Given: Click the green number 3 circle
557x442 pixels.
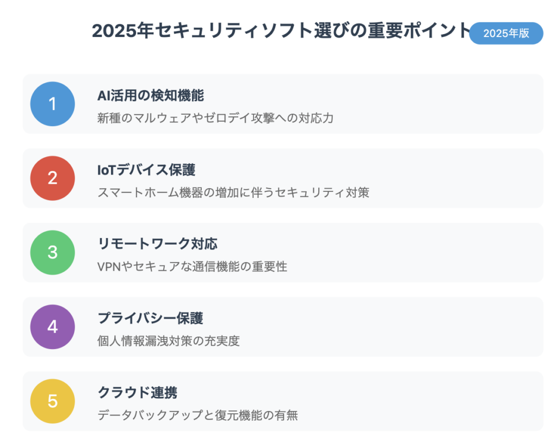Looking at the screenshot, I should [x=53, y=252].
